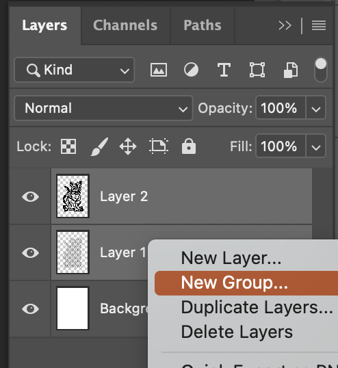Switch to the Channels tab
This screenshot has height=368, width=338.
coord(125,25)
